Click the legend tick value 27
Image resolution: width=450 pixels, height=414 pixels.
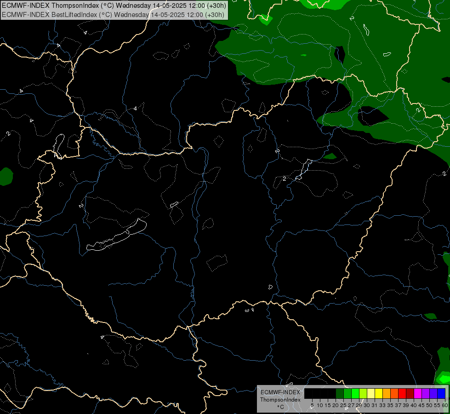tap(351, 405)
